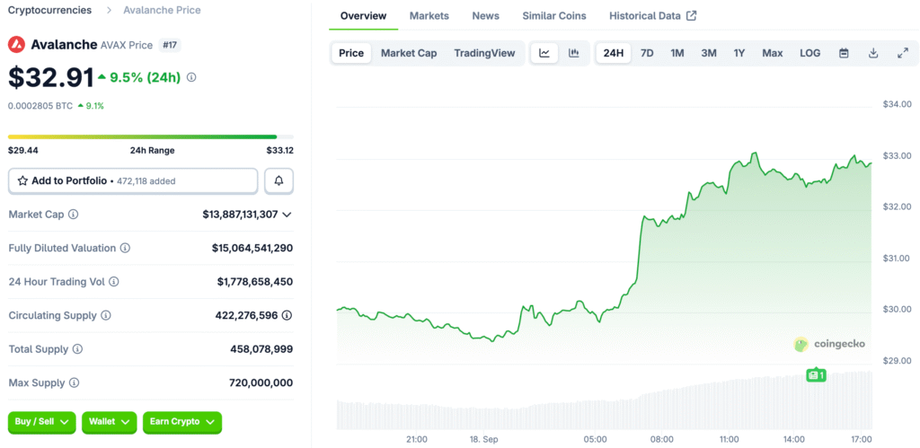920x448 pixels.
Task: Expand chart to fullscreen icon
Action: click(x=903, y=53)
